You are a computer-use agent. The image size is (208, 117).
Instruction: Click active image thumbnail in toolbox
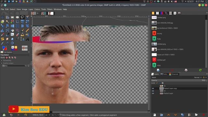pyautogui.click(x=25, y=48)
